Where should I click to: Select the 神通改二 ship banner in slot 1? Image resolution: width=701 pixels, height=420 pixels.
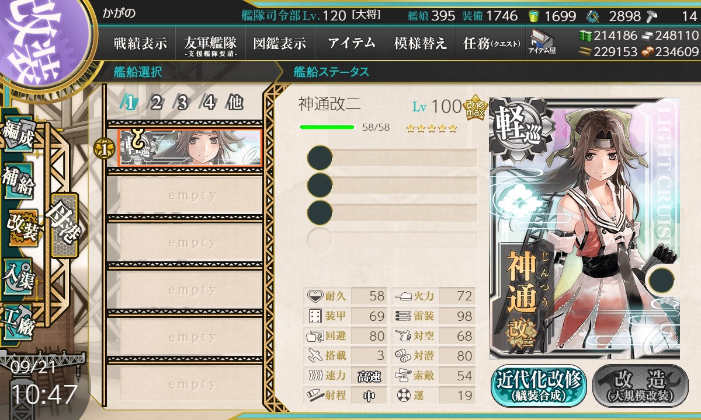189,148
